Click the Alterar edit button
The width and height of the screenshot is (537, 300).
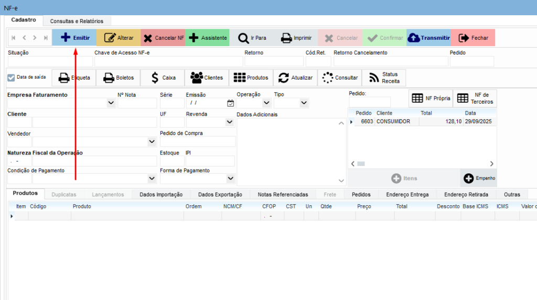pos(119,38)
